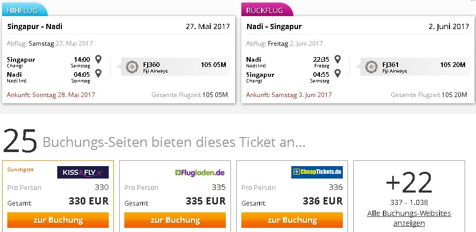Click the Fiji Airways logo for FJ361
This screenshot has width=476, height=232.
(371, 66)
